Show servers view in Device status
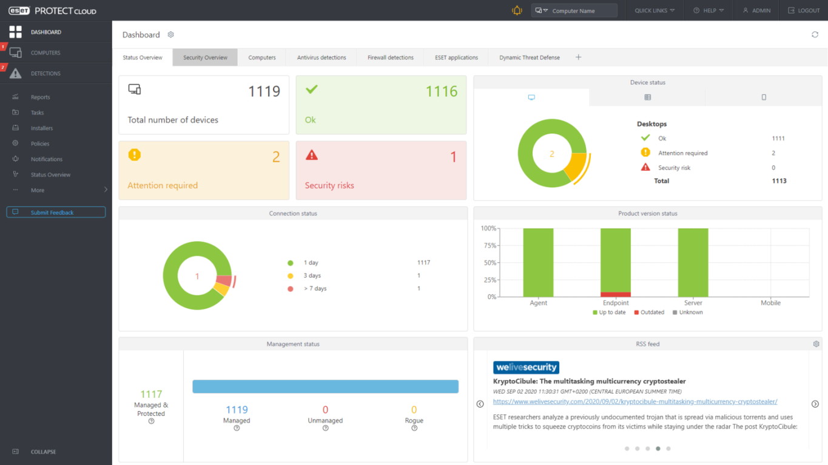 click(647, 97)
